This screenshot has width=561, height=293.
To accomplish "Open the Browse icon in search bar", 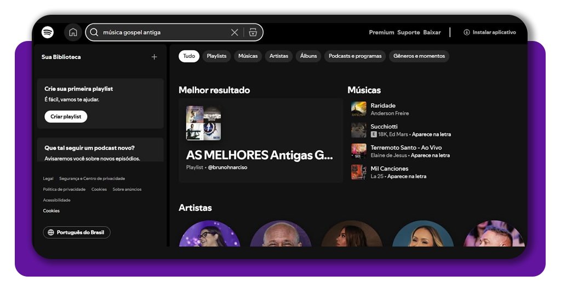I will pos(253,32).
